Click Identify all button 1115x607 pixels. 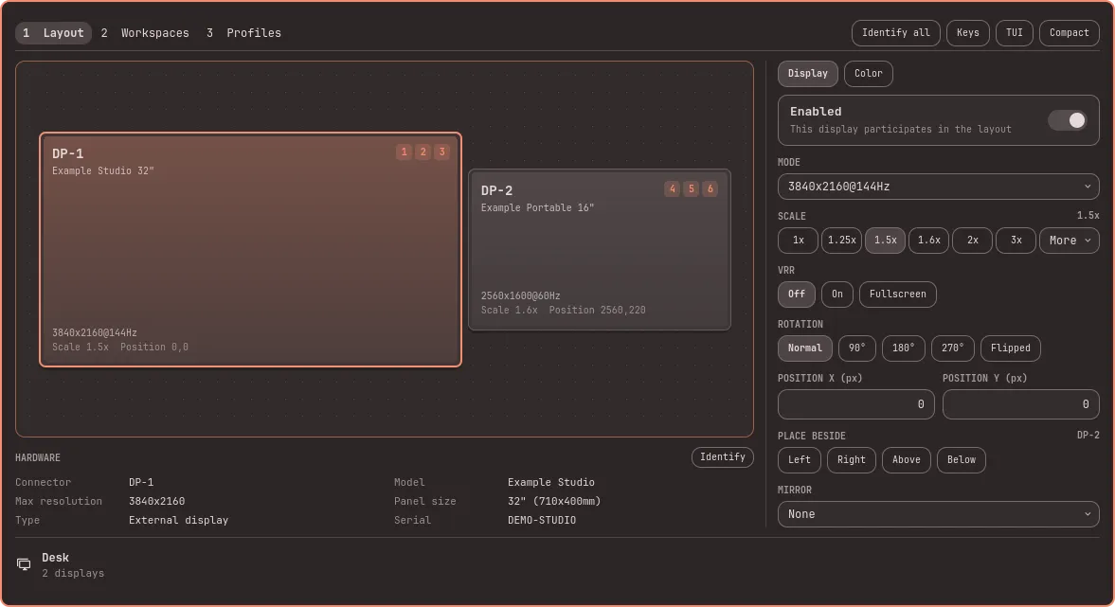896,33
